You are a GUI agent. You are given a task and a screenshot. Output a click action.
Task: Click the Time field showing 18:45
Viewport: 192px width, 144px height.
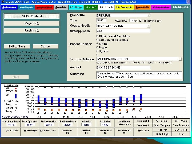click(x=101, y=21)
